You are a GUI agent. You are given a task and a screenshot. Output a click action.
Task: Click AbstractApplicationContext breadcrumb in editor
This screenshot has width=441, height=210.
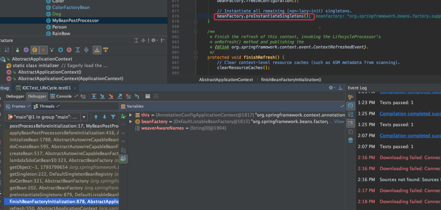click(226, 79)
